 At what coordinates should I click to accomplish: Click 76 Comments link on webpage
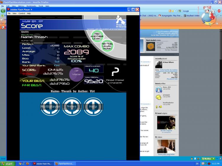click(146, 62)
